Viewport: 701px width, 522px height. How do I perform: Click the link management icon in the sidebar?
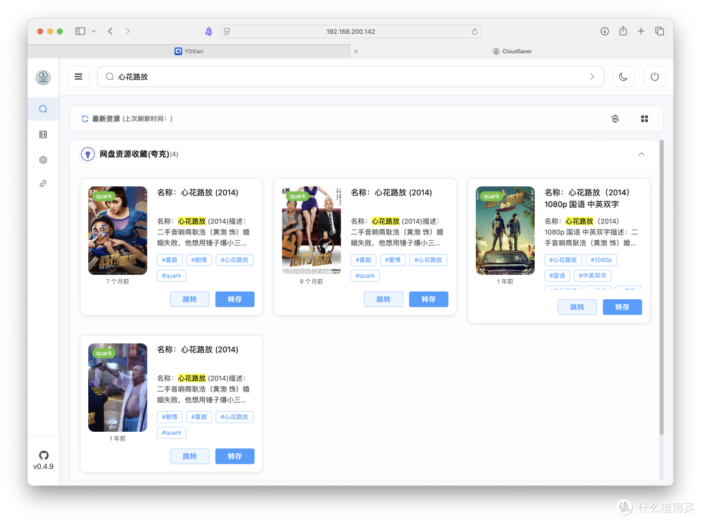[43, 183]
